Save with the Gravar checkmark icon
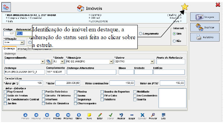This screenshot has width=224, height=123. click(x=110, y=115)
